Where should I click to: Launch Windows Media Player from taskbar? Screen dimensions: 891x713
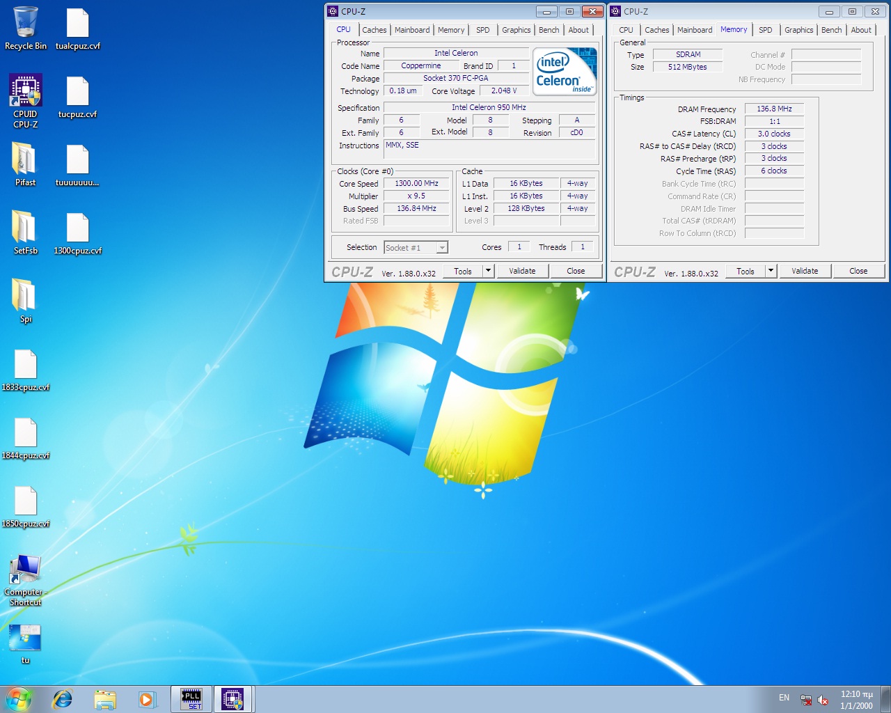click(147, 699)
